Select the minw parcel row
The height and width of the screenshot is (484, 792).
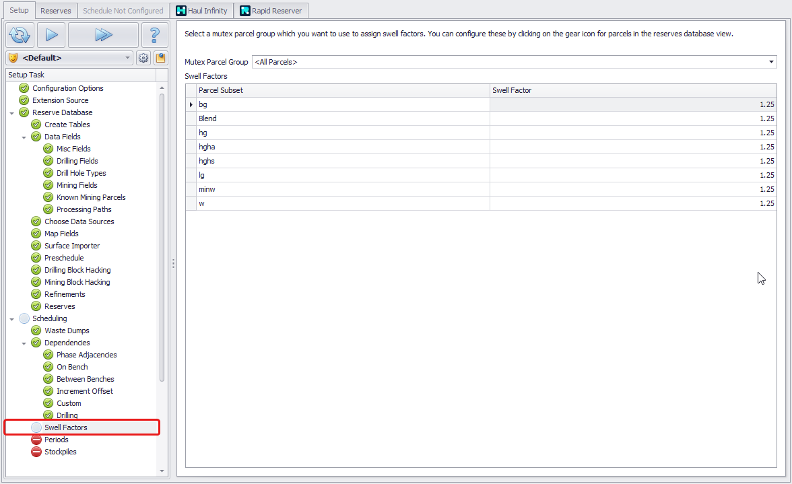(481, 189)
